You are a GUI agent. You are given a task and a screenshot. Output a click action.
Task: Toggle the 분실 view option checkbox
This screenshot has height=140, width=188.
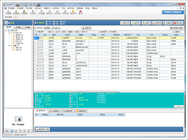pyautogui.click(x=61, y=22)
